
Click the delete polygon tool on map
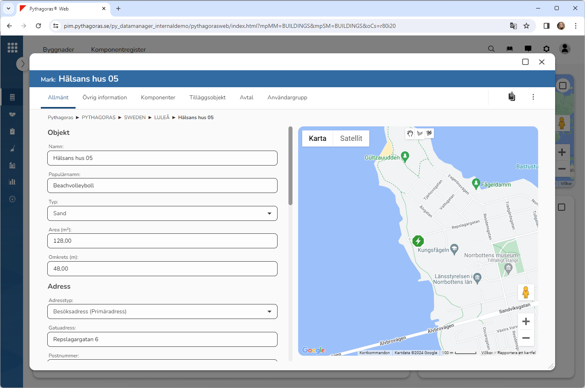pyautogui.click(x=429, y=133)
